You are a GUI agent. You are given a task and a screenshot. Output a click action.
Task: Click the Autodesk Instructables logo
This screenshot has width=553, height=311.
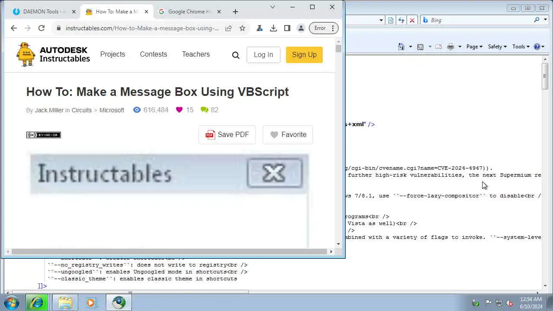click(53, 54)
